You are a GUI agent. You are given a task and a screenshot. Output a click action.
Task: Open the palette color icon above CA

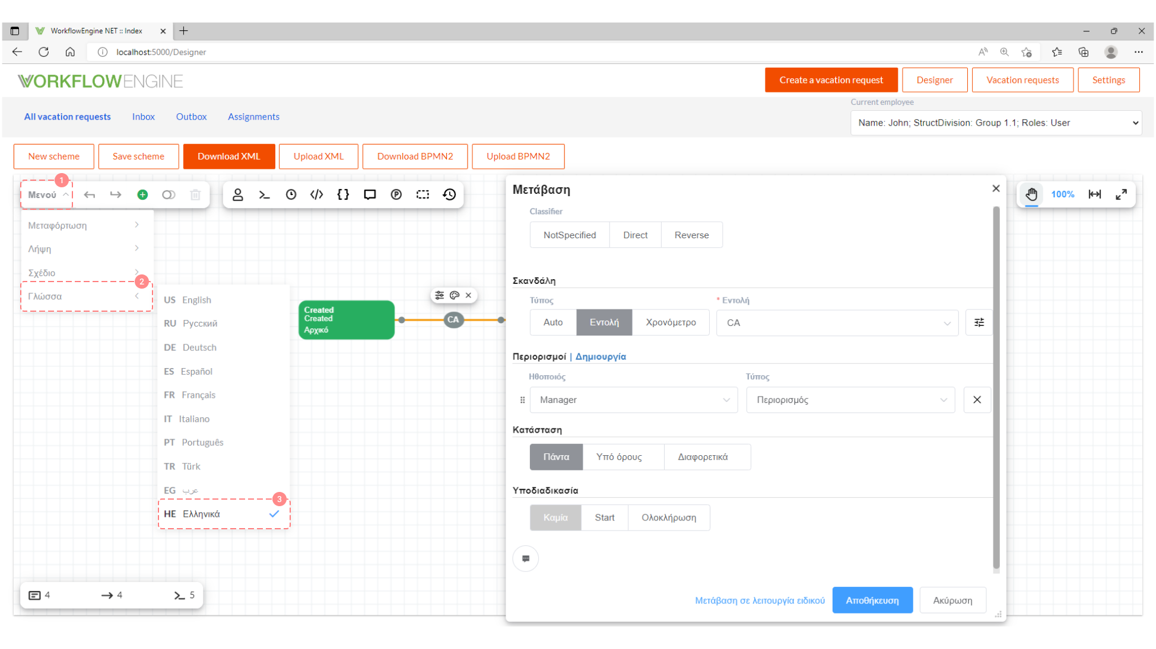[x=455, y=295]
